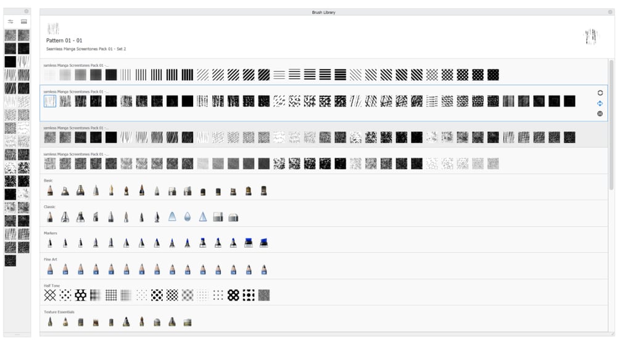Screen dimensions: 620x348
Task: Pick the thinnest horizontal lines brush in top set
Action: pos(279,75)
